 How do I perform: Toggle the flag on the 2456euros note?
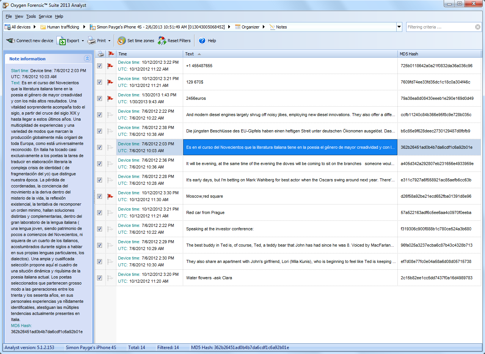click(110, 98)
